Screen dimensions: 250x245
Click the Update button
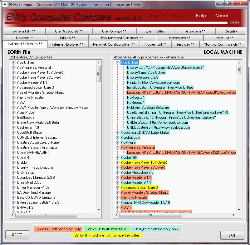pyautogui.click(x=234, y=23)
